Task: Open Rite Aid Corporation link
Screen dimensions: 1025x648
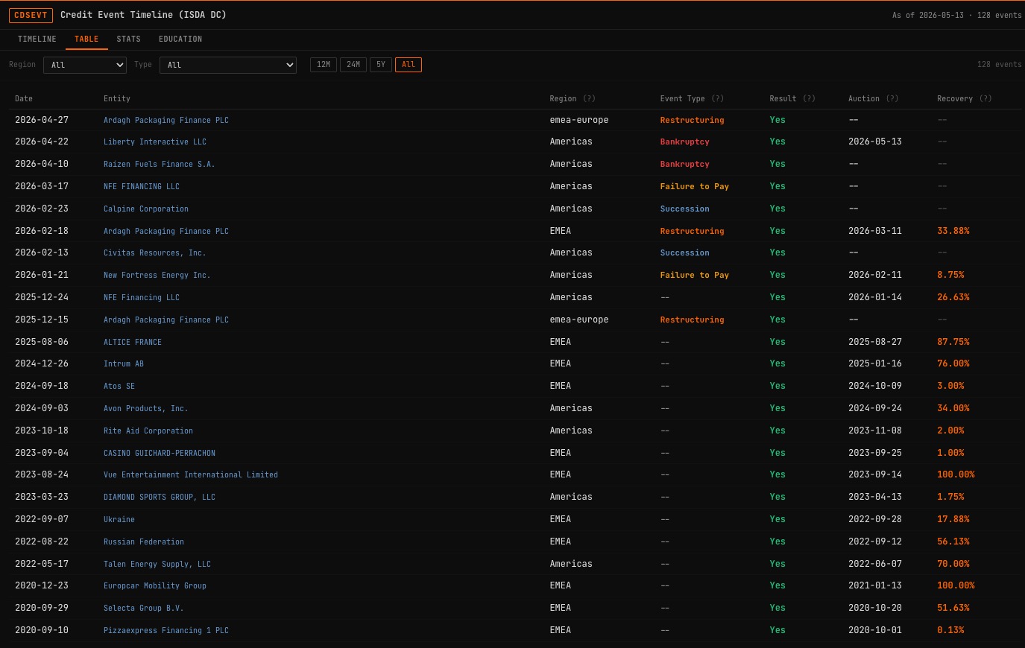Action: point(148,431)
